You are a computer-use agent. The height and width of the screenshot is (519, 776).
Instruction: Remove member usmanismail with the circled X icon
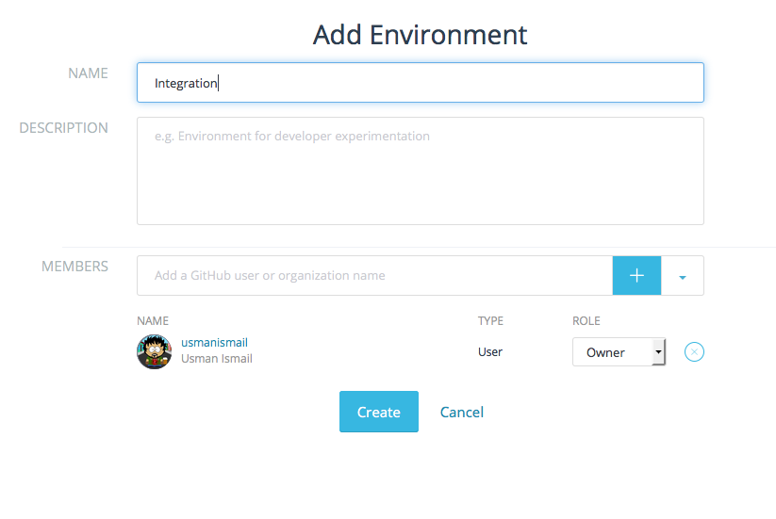(x=694, y=352)
